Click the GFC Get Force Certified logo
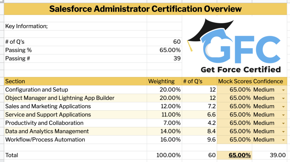The height and width of the screenshot is (162, 290). click(234, 46)
